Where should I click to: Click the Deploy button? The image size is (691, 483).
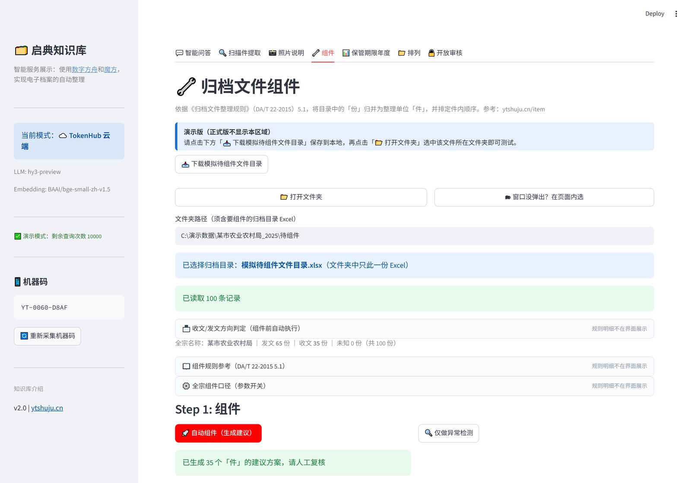tap(655, 14)
